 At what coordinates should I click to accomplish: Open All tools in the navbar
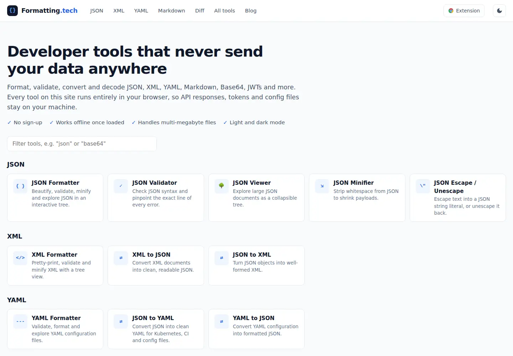tap(224, 11)
